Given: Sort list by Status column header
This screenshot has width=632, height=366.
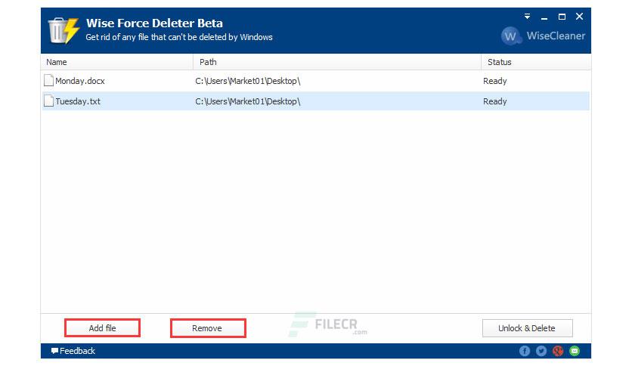Looking at the screenshot, I should pyautogui.click(x=536, y=62).
